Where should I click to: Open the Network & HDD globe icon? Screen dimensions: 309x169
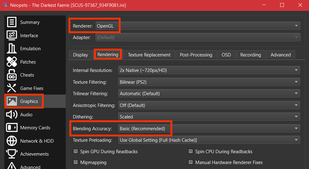pos(12,141)
